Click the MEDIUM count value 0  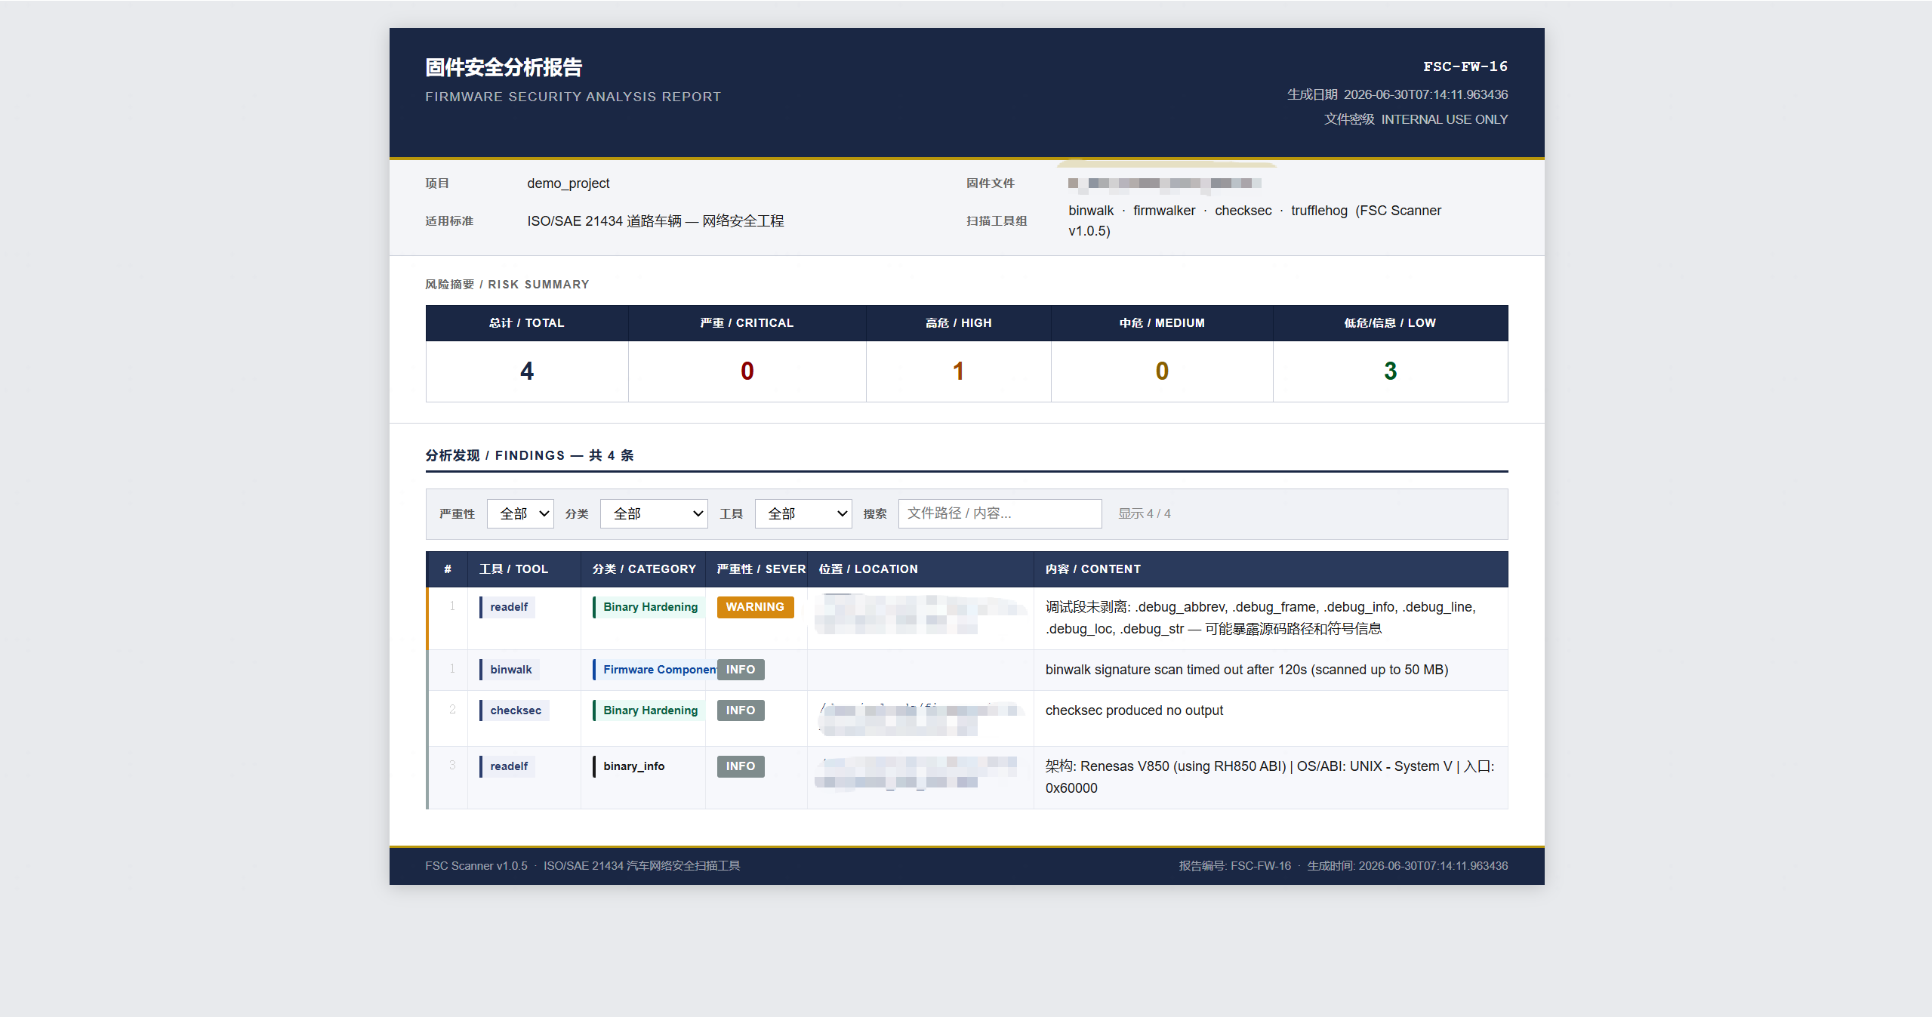click(1162, 371)
